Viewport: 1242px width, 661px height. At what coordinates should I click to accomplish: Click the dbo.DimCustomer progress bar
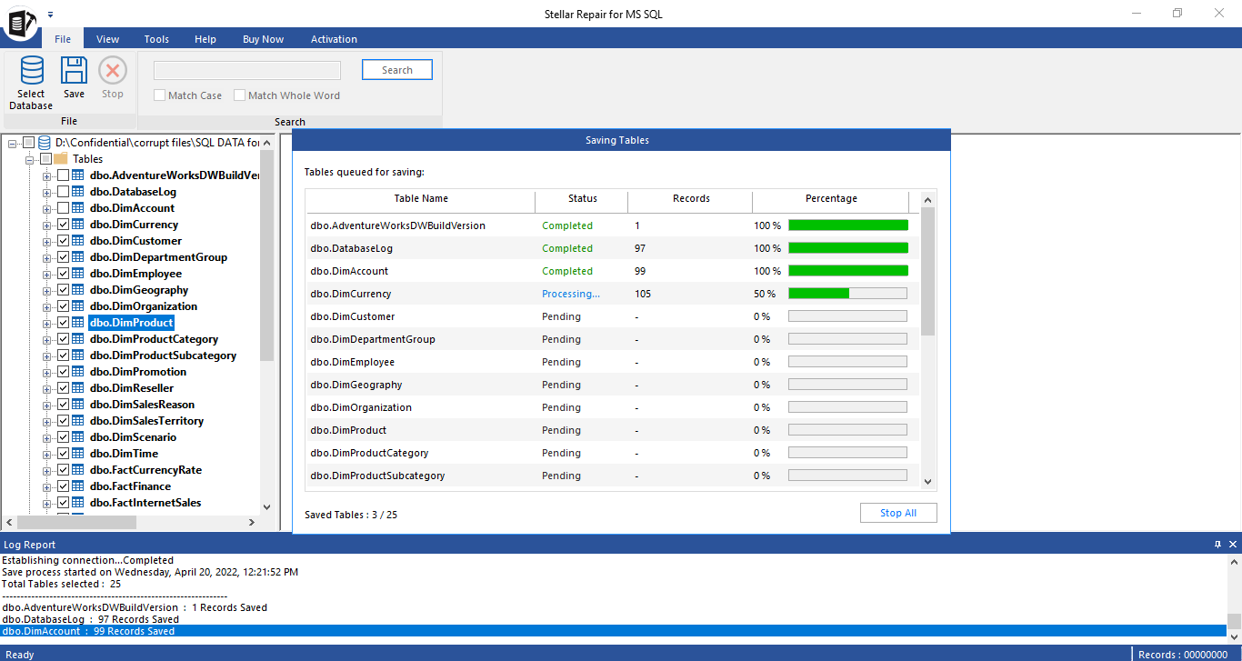pos(847,316)
